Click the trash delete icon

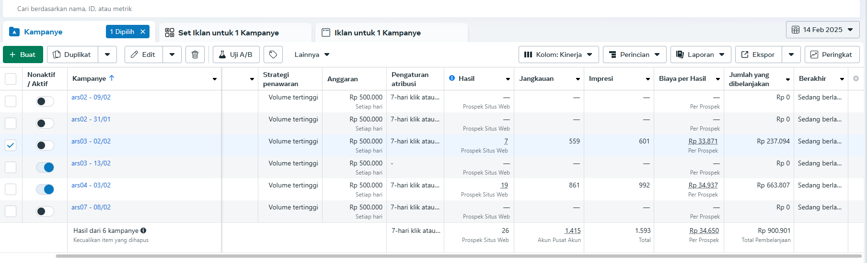point(195,55)
